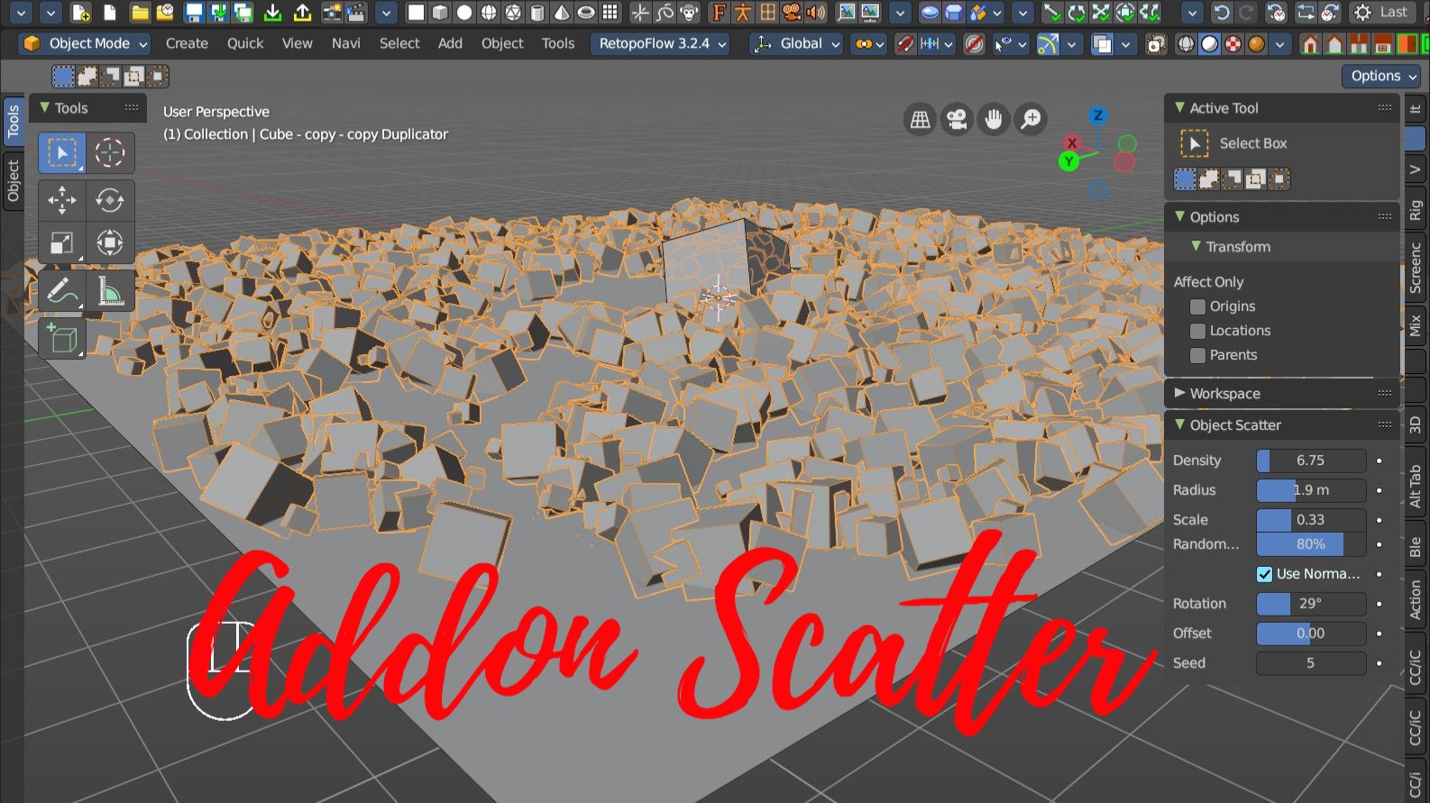Switch to camera view with camera icon

[x=957, y=119]
